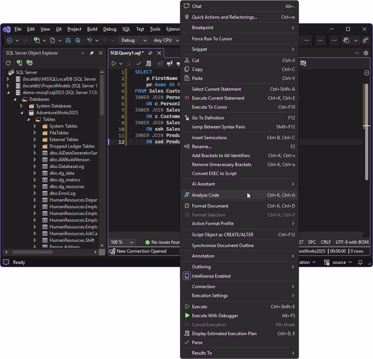Collapse the AdventureWorks2025 database node
Screen dimensions: 373x359
click(x=22, y=113)
